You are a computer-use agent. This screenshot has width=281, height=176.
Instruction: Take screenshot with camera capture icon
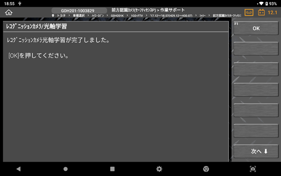coord(253,169)
